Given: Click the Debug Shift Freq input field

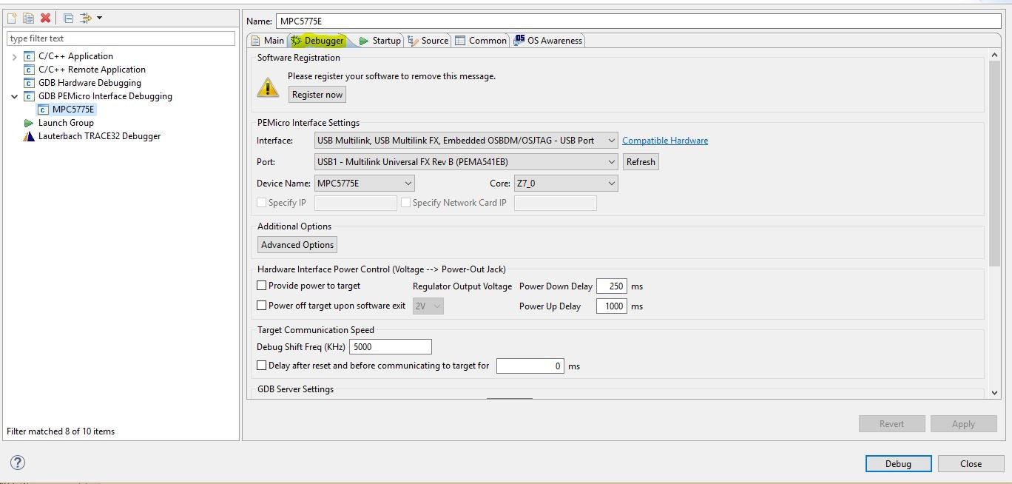Looking at the screenshot, I should [x=390, y=346].
